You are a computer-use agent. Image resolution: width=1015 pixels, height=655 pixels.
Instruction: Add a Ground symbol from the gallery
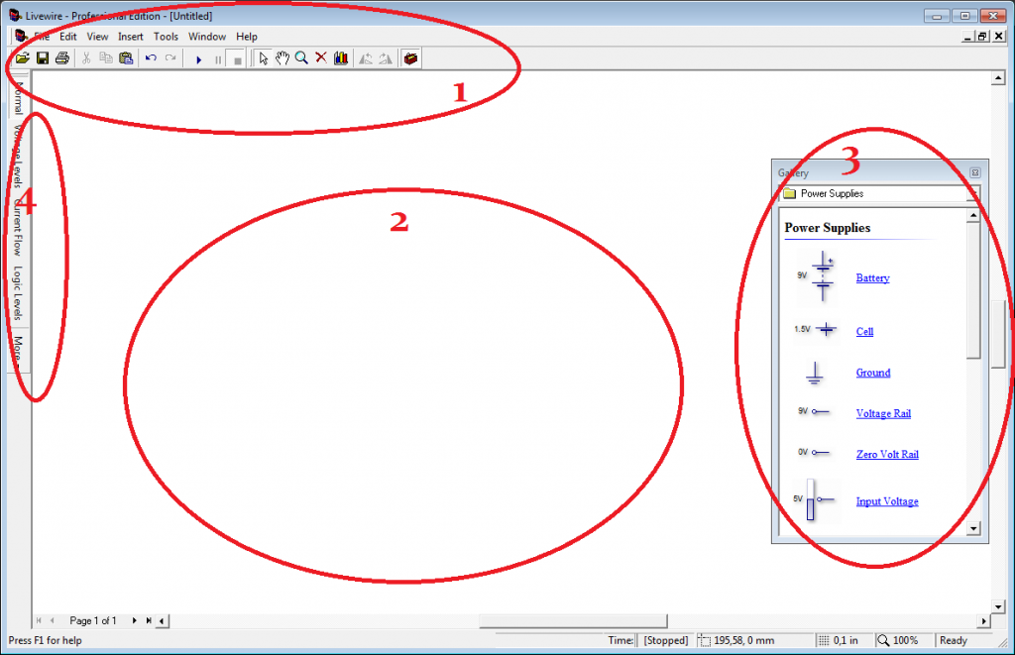(872, 372)
